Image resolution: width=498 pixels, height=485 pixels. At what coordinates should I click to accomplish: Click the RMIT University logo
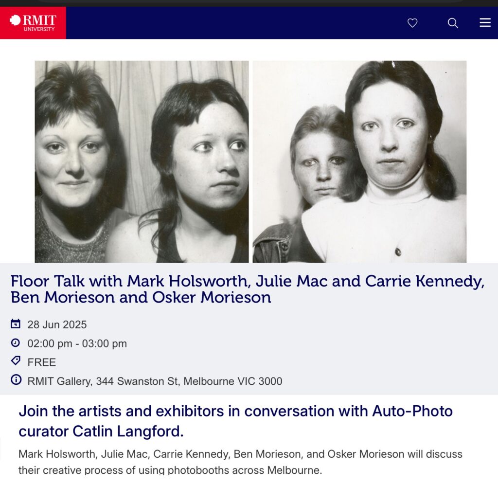coord(33,23)
